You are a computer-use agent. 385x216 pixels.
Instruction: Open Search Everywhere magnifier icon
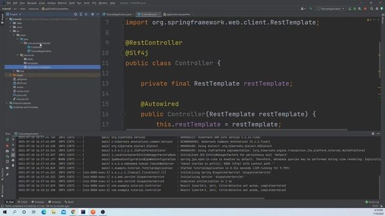click(372, 8)
